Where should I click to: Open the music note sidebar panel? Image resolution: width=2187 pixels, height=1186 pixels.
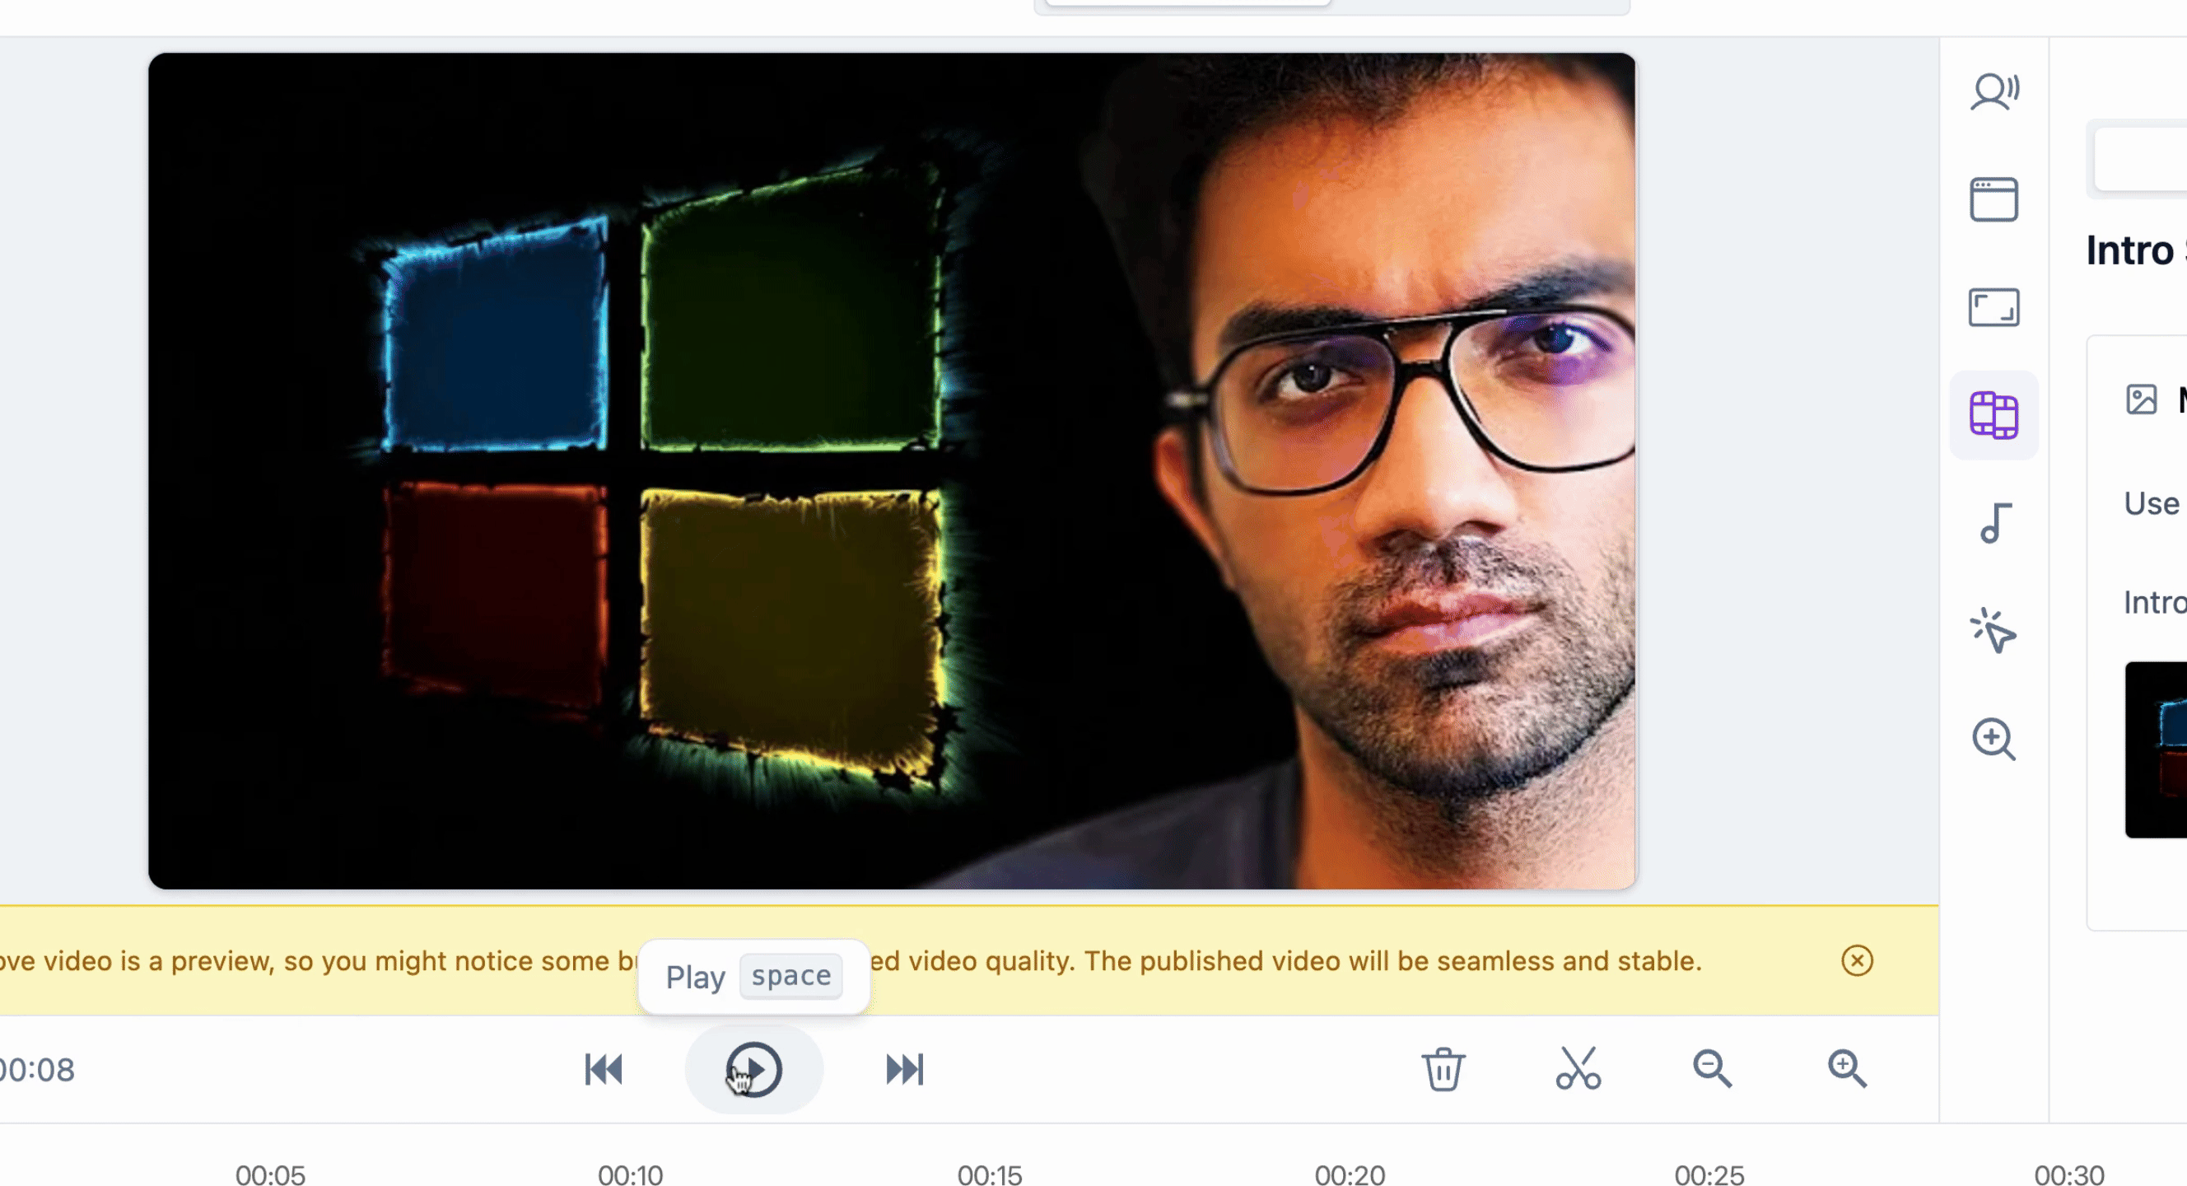coord(1995,522)
